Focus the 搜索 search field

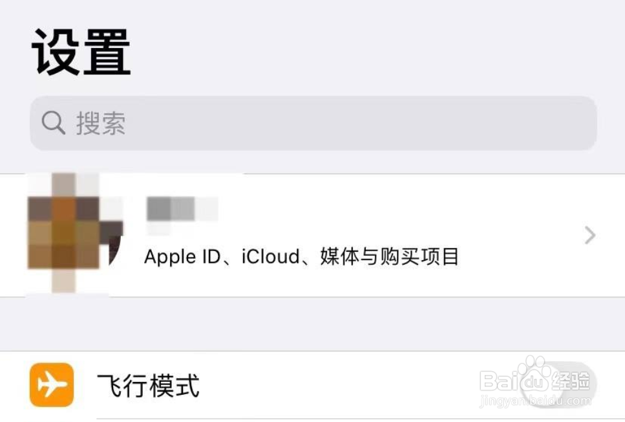coord(313,123)
